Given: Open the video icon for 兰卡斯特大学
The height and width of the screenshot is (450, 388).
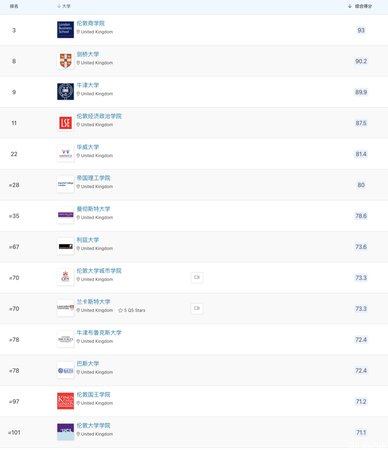Looking at the screenshot, I should click(197, 308).
